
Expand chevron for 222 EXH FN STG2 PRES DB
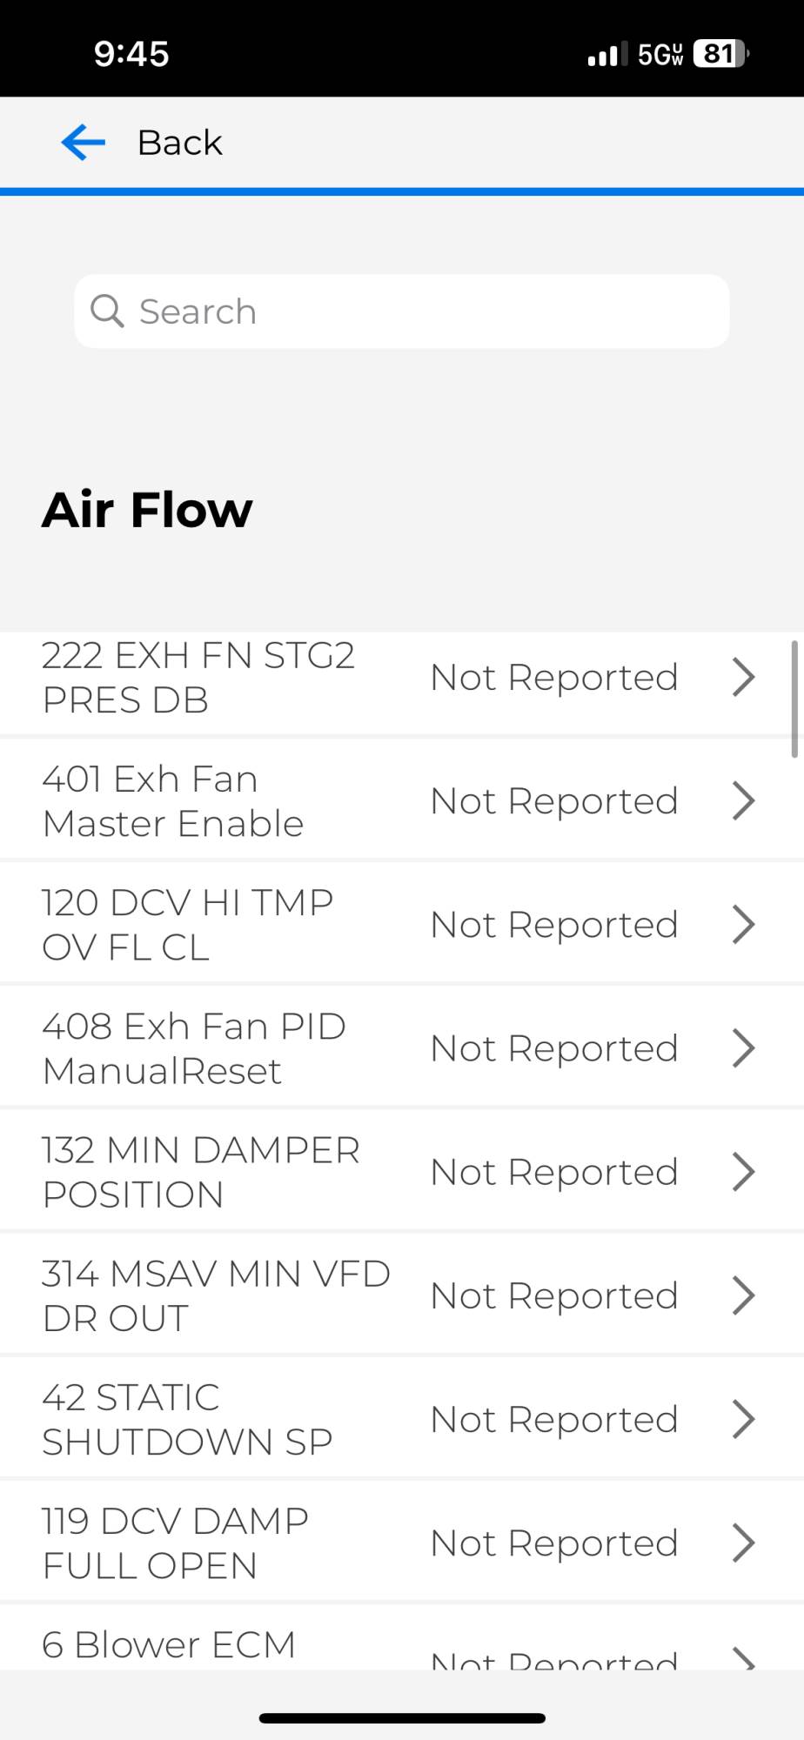(743, 677)
